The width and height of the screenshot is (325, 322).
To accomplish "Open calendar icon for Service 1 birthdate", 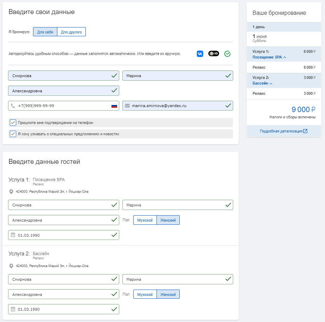I will click(x=13, y=235).
